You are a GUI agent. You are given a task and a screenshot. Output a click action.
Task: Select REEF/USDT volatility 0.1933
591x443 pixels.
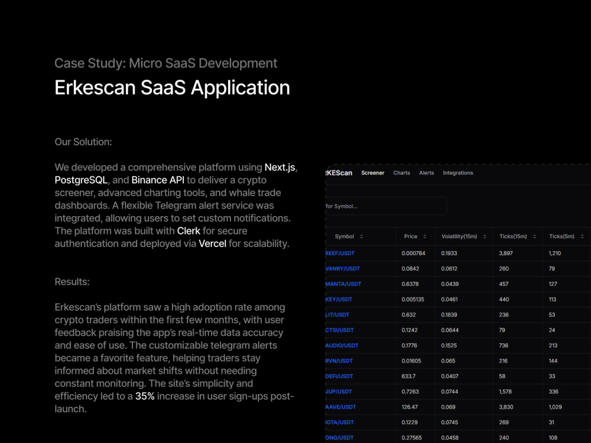449,253
